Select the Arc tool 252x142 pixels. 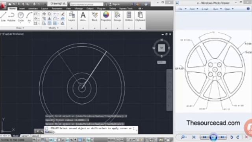[x=29, y=16]
